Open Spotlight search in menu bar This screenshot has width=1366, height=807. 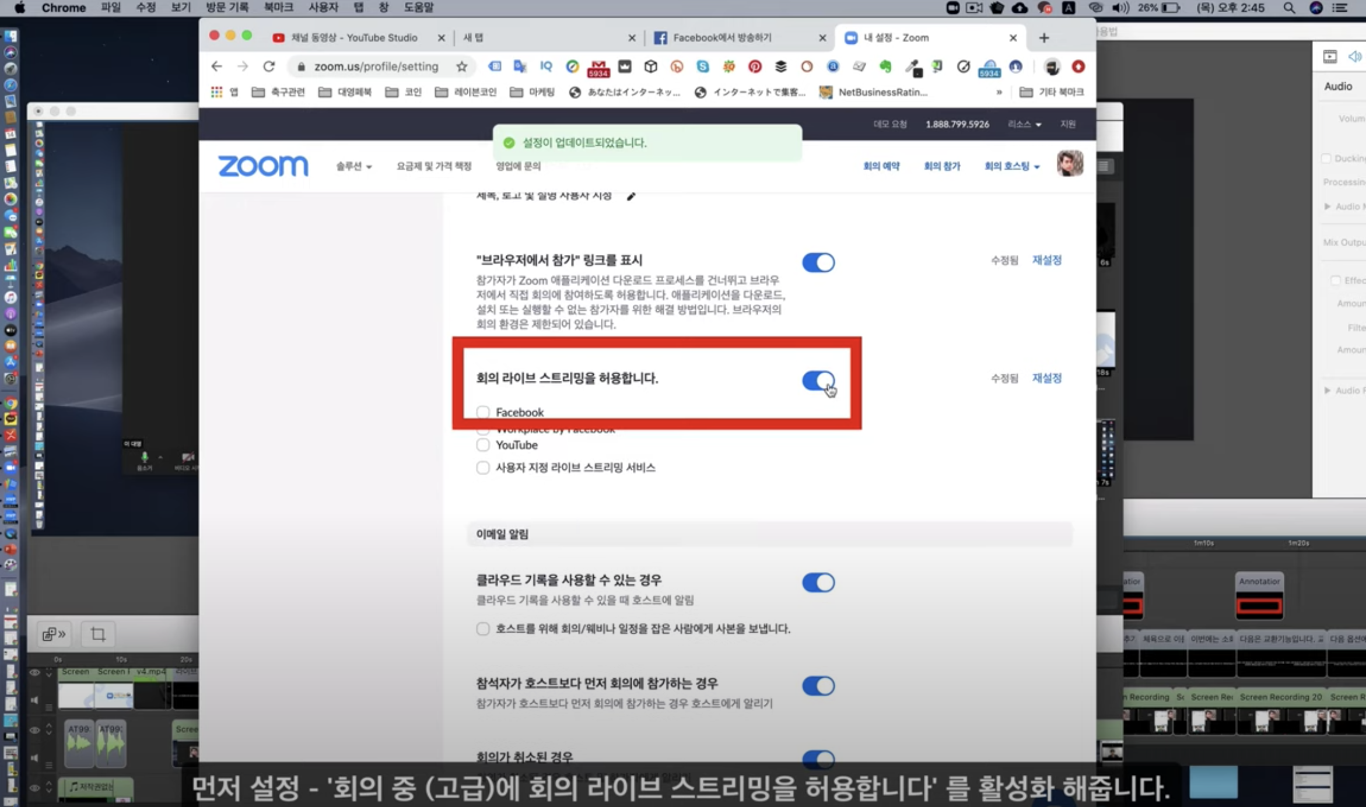coord(1289,8)
